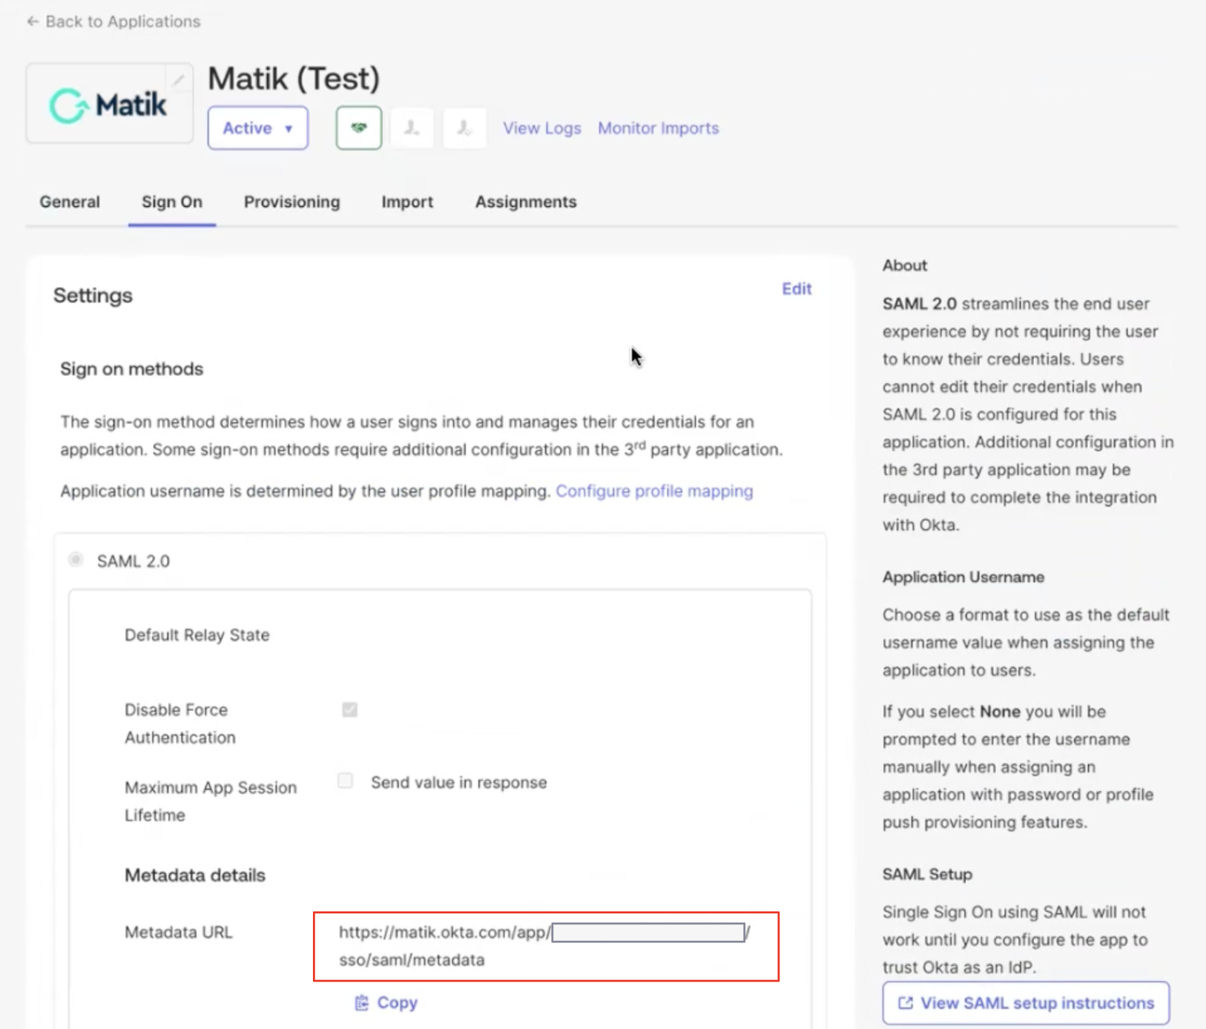Select the Assignments tab
Screen dimensions: 1206x1029
pyautogui.click(x=525, y=202)
